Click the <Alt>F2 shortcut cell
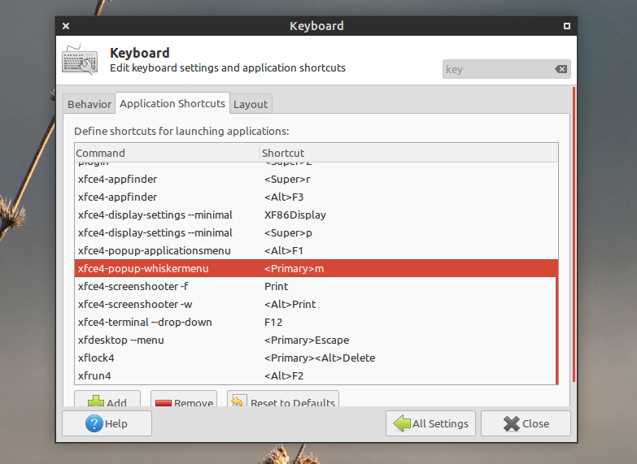637x464 pixels. 284,376
